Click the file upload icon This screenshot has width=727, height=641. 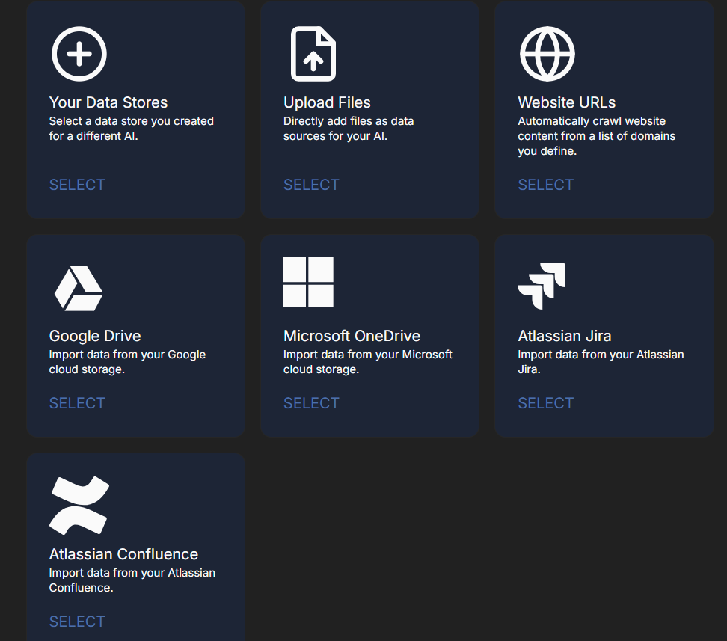pyautogui.click(x=313, y=54)
